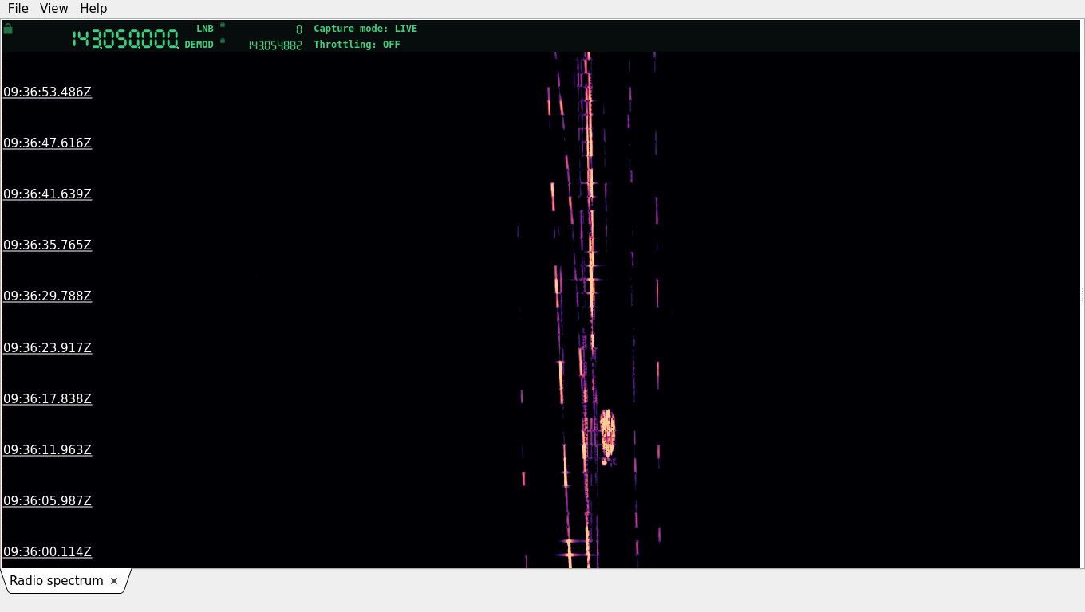This screenshot has width=1085, height=612.
Task: Select the 09:36:11.963Z timestamp
Action: coord(48,450)
